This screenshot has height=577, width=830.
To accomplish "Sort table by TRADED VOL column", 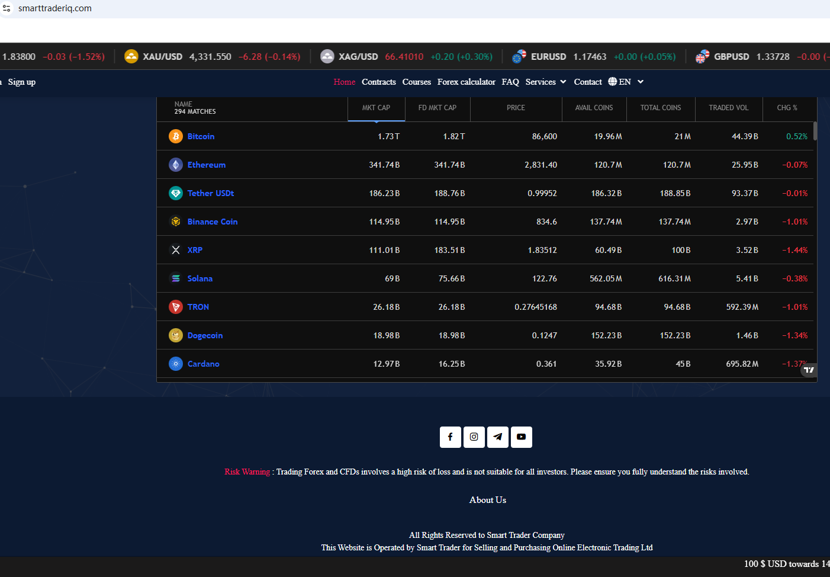I will (728, 108).
